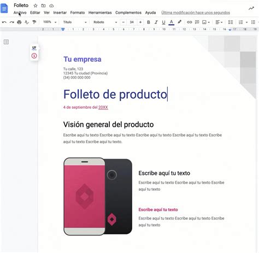Click the add comment icon
Image resolution: width=259 pixels, height=253 pixels.
[197, 22]
